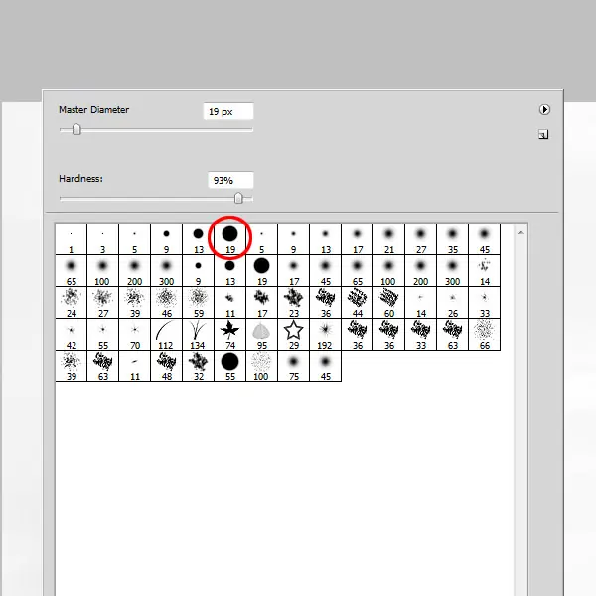Image resolution: width=596 pixels, height=596 pixels.
Task: Select the maple leaf 74 brush
Action: [230, 335]
